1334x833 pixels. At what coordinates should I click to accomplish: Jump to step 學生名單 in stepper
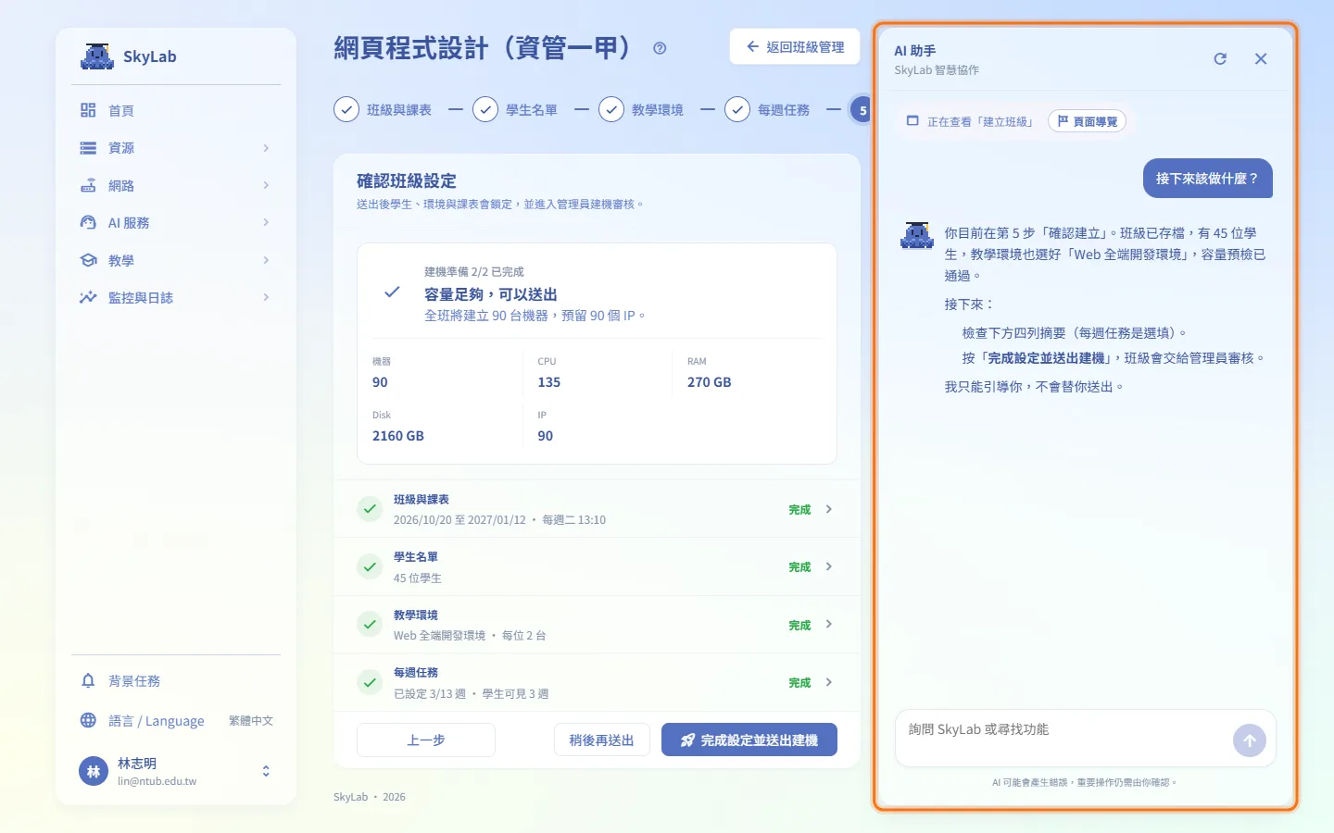(x=515, y=110)
